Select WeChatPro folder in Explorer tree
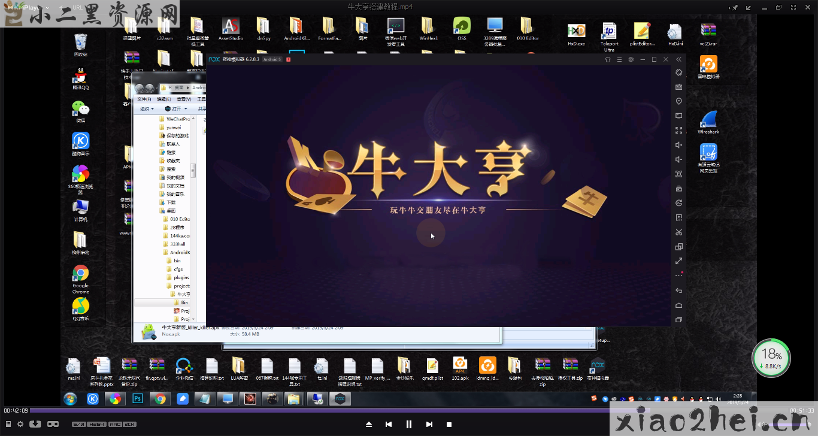The height and width of the screenshot is (436, 818). [x=174, y=119]
